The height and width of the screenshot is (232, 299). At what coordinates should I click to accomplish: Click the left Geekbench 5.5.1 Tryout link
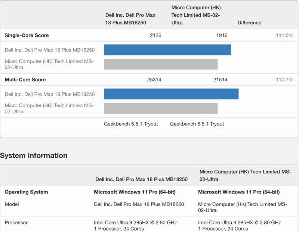point(131,124)
